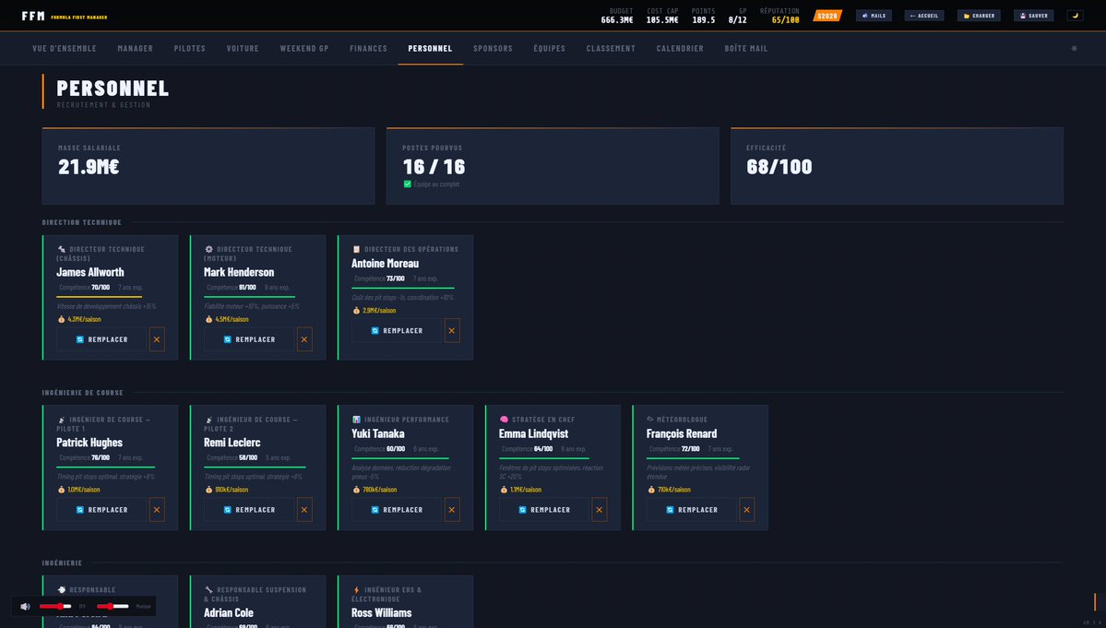
Task: Adjust the Musique volume slider
Action: click(x=113, y=606)
